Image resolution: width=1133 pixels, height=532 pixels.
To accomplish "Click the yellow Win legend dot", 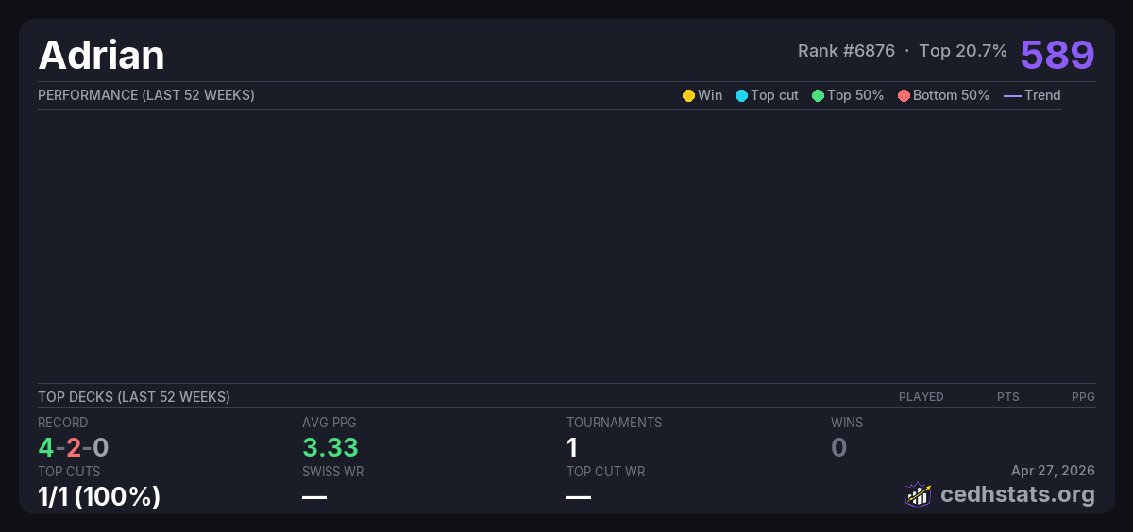I will (688, 95).
